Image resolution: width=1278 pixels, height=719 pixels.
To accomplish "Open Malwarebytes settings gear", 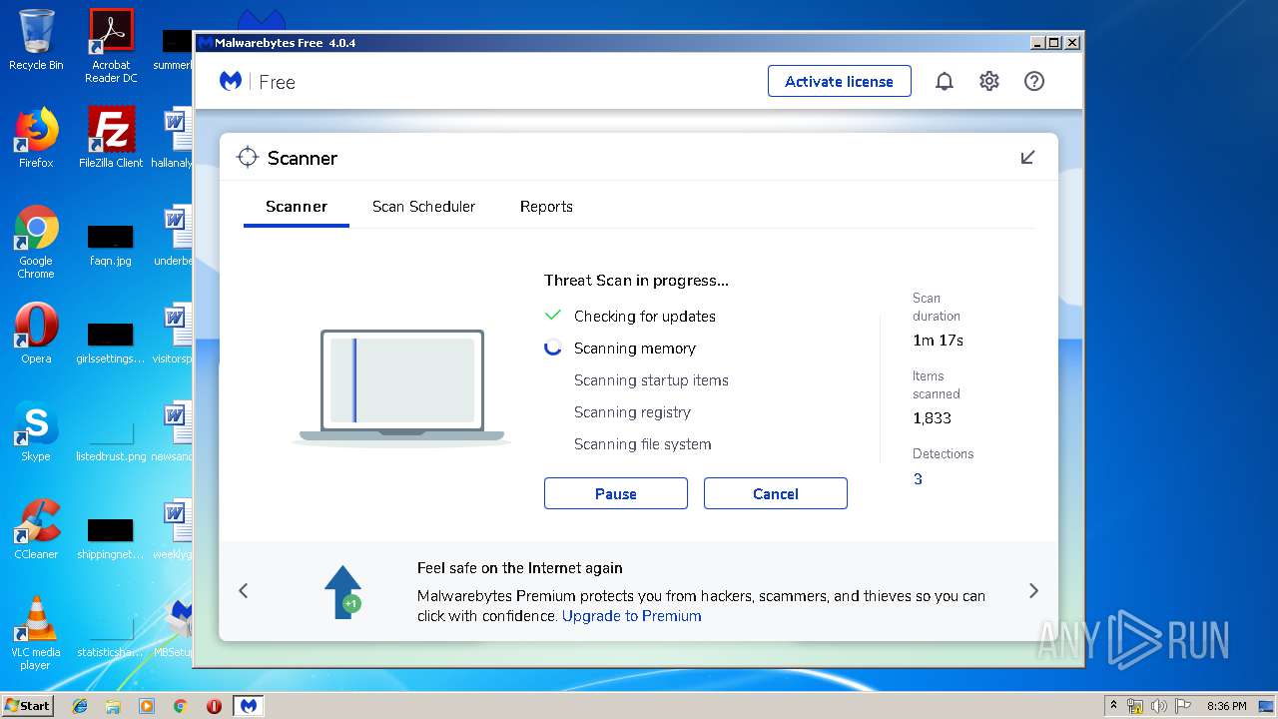I will [989, 82].
